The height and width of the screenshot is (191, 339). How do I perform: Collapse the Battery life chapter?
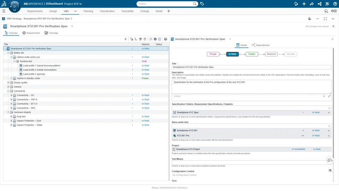[x=8, y=53]
